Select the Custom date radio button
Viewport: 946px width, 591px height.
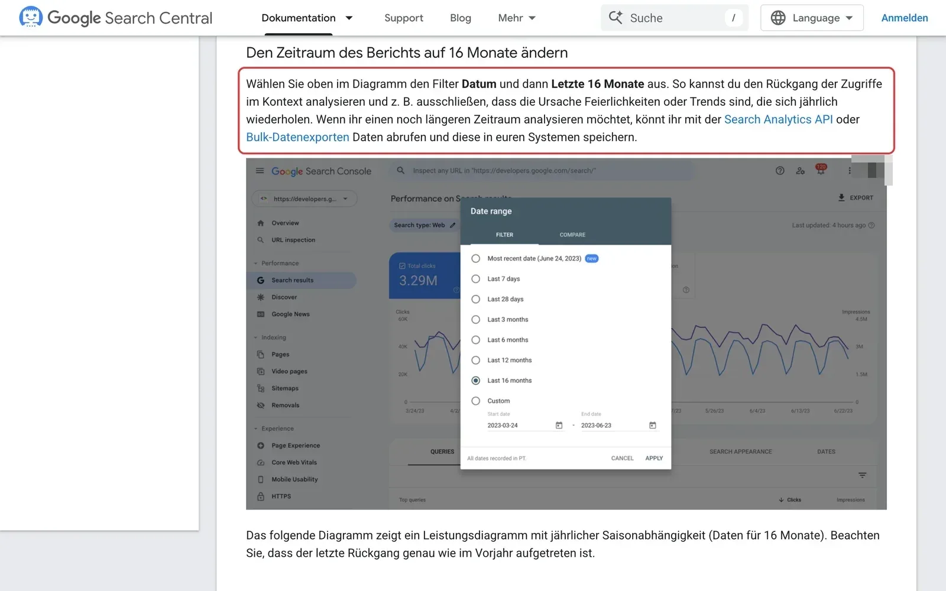pyautogui.click(x=476, y=401)
